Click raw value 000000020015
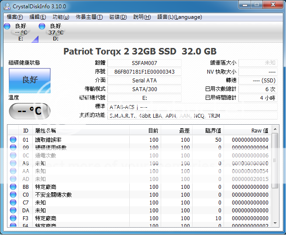286x235 pixels. (250, 179)
